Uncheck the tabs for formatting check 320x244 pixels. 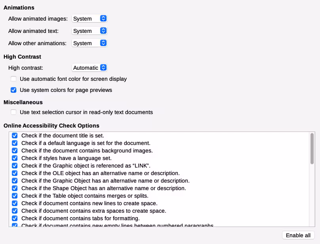(x=15, y=218)
